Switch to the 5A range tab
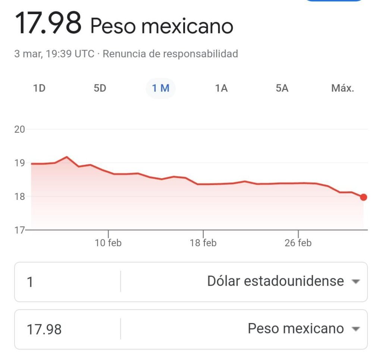 282,88
